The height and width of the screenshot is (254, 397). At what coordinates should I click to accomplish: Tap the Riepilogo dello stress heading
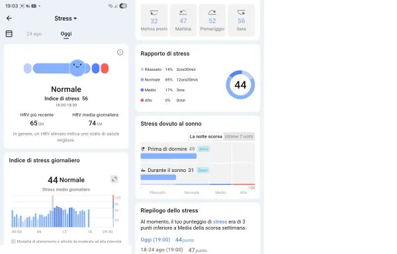(169, 210)
